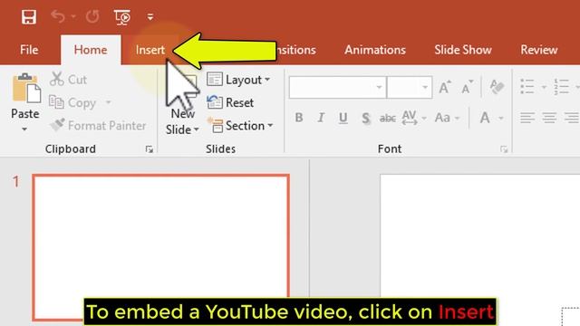
Task: Click the Character Spacing AV icon
Action: click(x=409, y=118)
